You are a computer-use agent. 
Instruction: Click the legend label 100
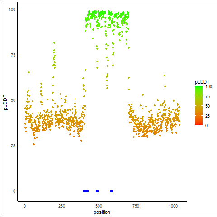pyautogui.click(x=208, y=87)
